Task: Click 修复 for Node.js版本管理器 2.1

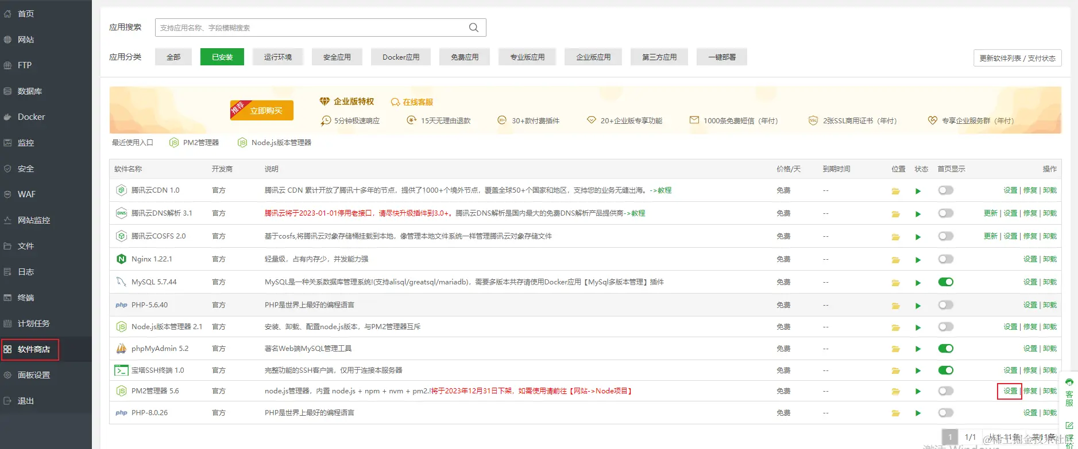Action: coord(1030,327)
